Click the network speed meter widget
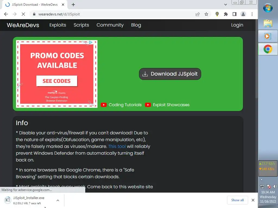This screenshot has height=208, width=278. [x=268, y=168]
